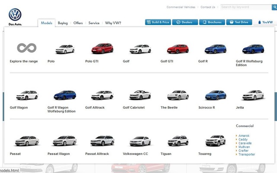
Task: Click the Golf GTI text label
Action: [x=167, y=61]
